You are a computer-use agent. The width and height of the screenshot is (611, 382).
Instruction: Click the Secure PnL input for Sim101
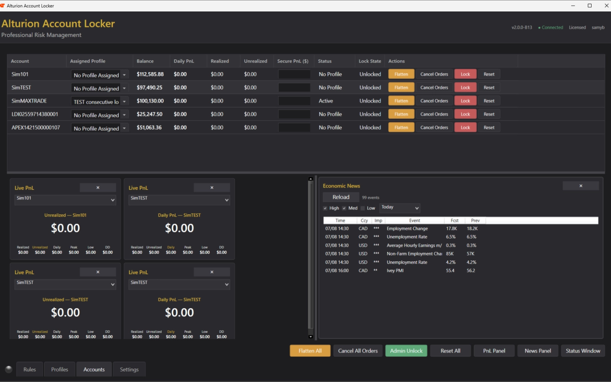[x=294, y=74]
